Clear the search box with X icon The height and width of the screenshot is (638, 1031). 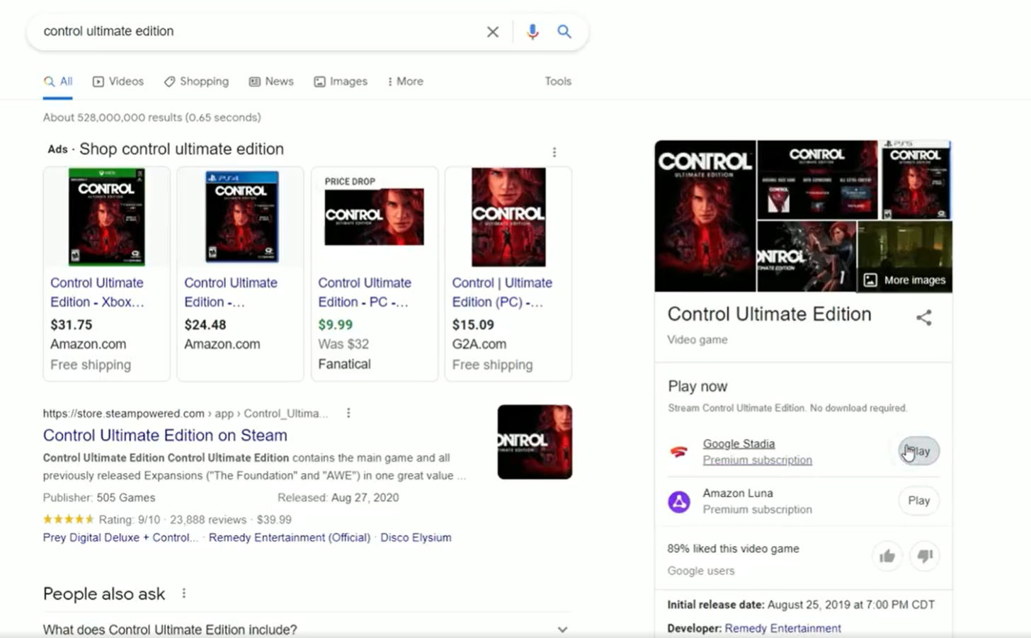493,32
